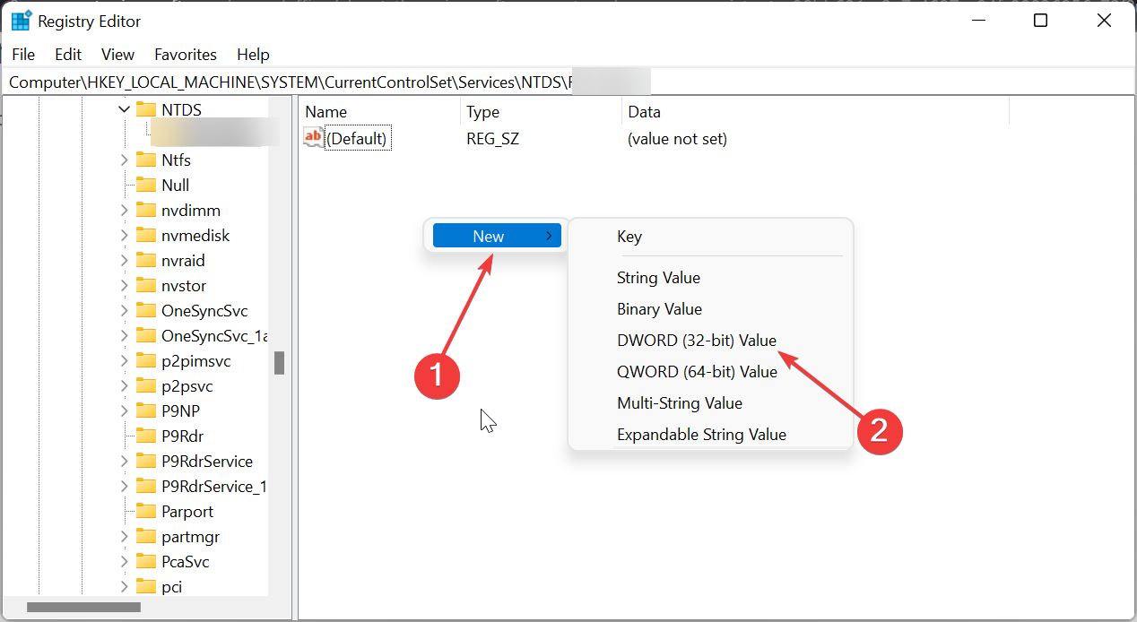1137x622 pixels.
Task: Collapse the NTDS tree node
Action: click(124, 109)
